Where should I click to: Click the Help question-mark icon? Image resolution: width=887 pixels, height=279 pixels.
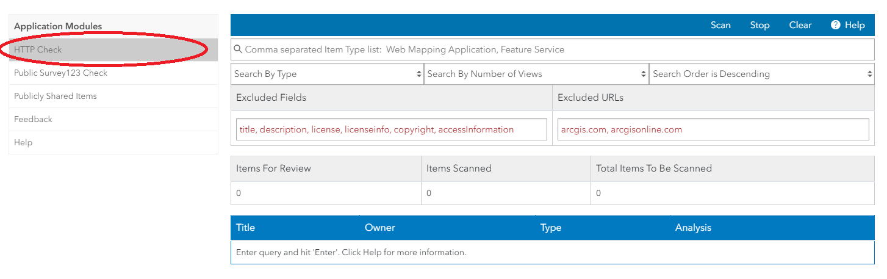836,25
